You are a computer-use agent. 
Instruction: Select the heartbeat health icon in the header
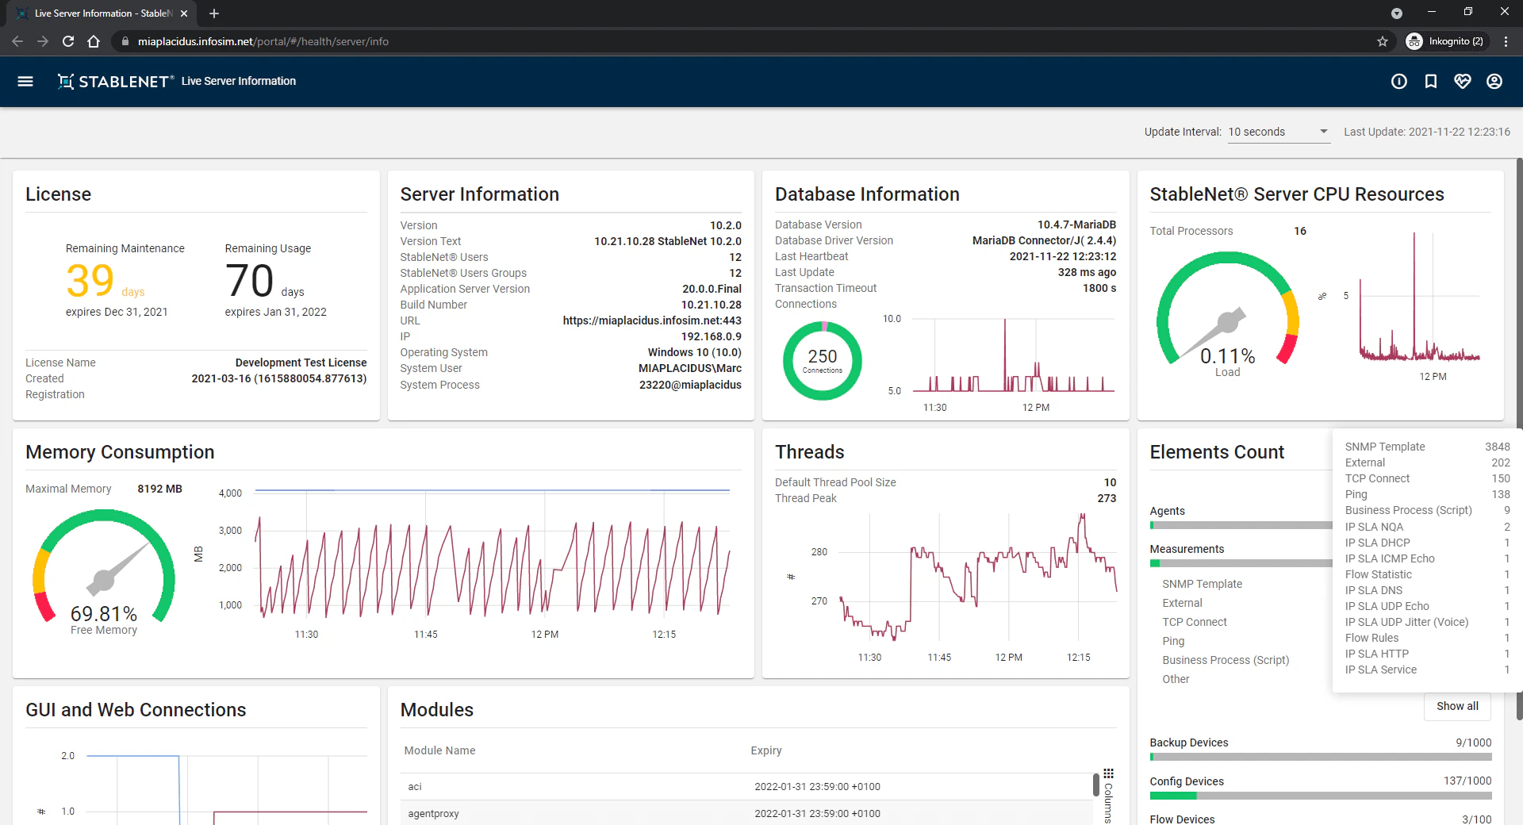[1463, 81]
